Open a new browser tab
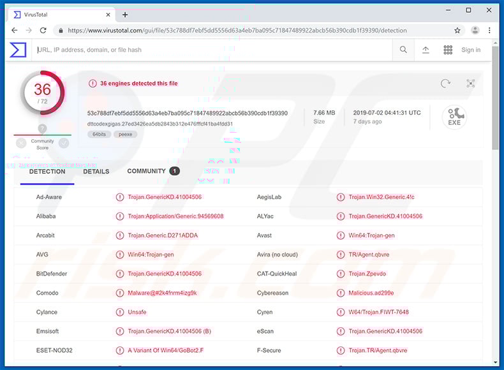 pyautogui.click(x=125, y=15)
